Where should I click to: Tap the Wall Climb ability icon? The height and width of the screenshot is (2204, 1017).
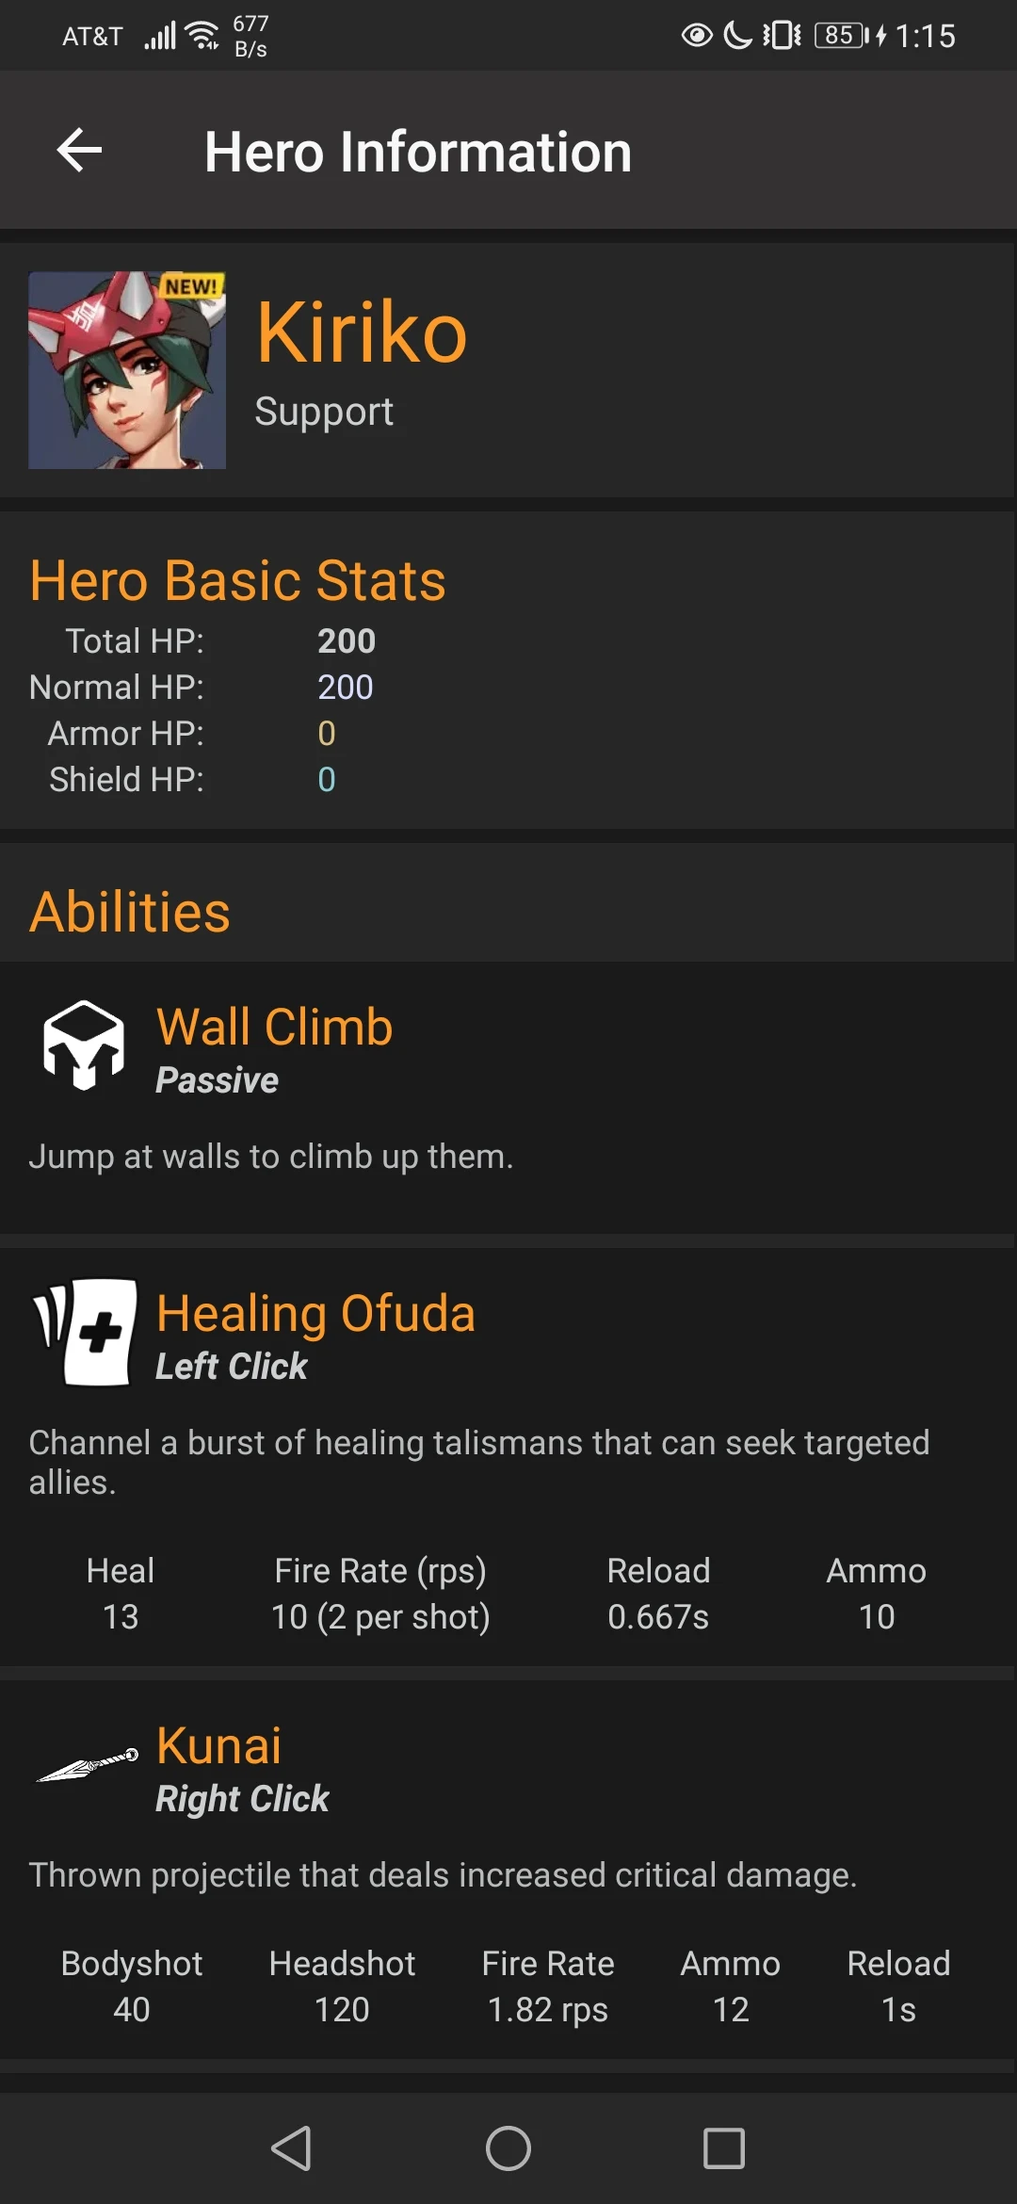(84, 1045)
